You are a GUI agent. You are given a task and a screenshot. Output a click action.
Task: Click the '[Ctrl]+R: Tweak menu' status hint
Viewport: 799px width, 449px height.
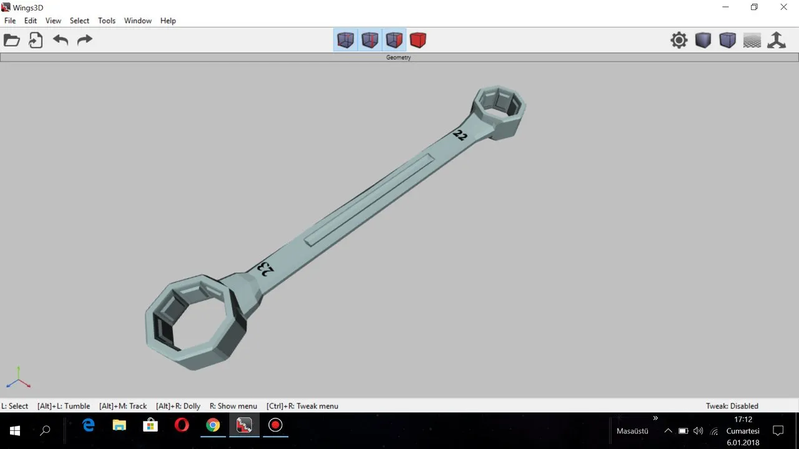302,406
